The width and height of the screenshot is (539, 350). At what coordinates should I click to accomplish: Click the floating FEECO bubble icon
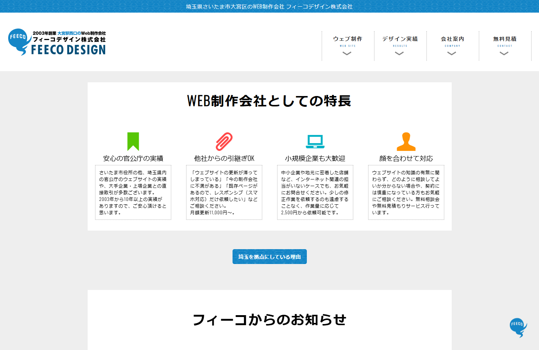tap(518, 327)
